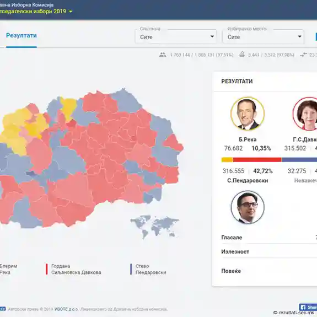Expand the Претседателски избори 2019 election selector
317x317 pixels.
[36, 12]
